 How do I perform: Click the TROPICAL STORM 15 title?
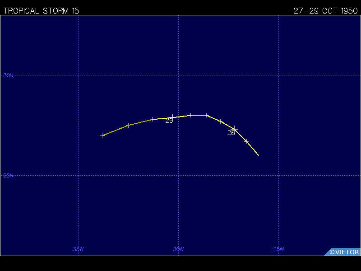click(x=41, y=11)
